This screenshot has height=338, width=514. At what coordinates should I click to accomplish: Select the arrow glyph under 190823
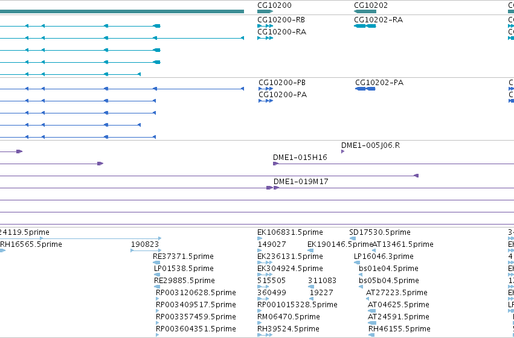tap(146, 250)
